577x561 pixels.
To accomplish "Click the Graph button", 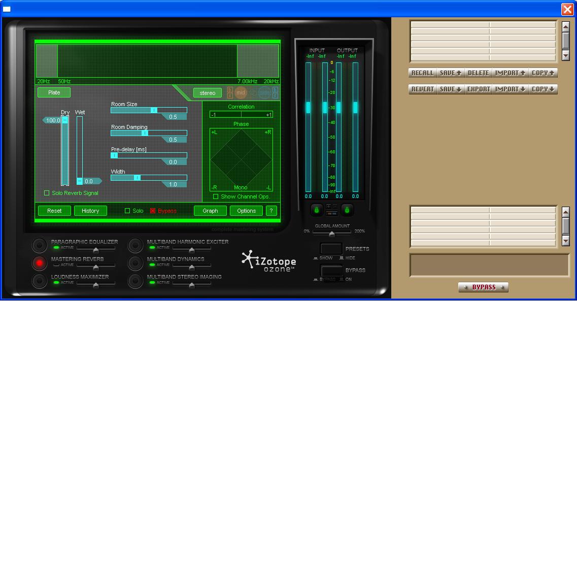I will 210,211.
